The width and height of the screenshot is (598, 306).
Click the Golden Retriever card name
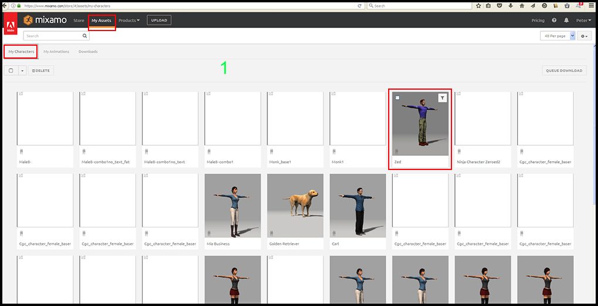click(284, 244)
